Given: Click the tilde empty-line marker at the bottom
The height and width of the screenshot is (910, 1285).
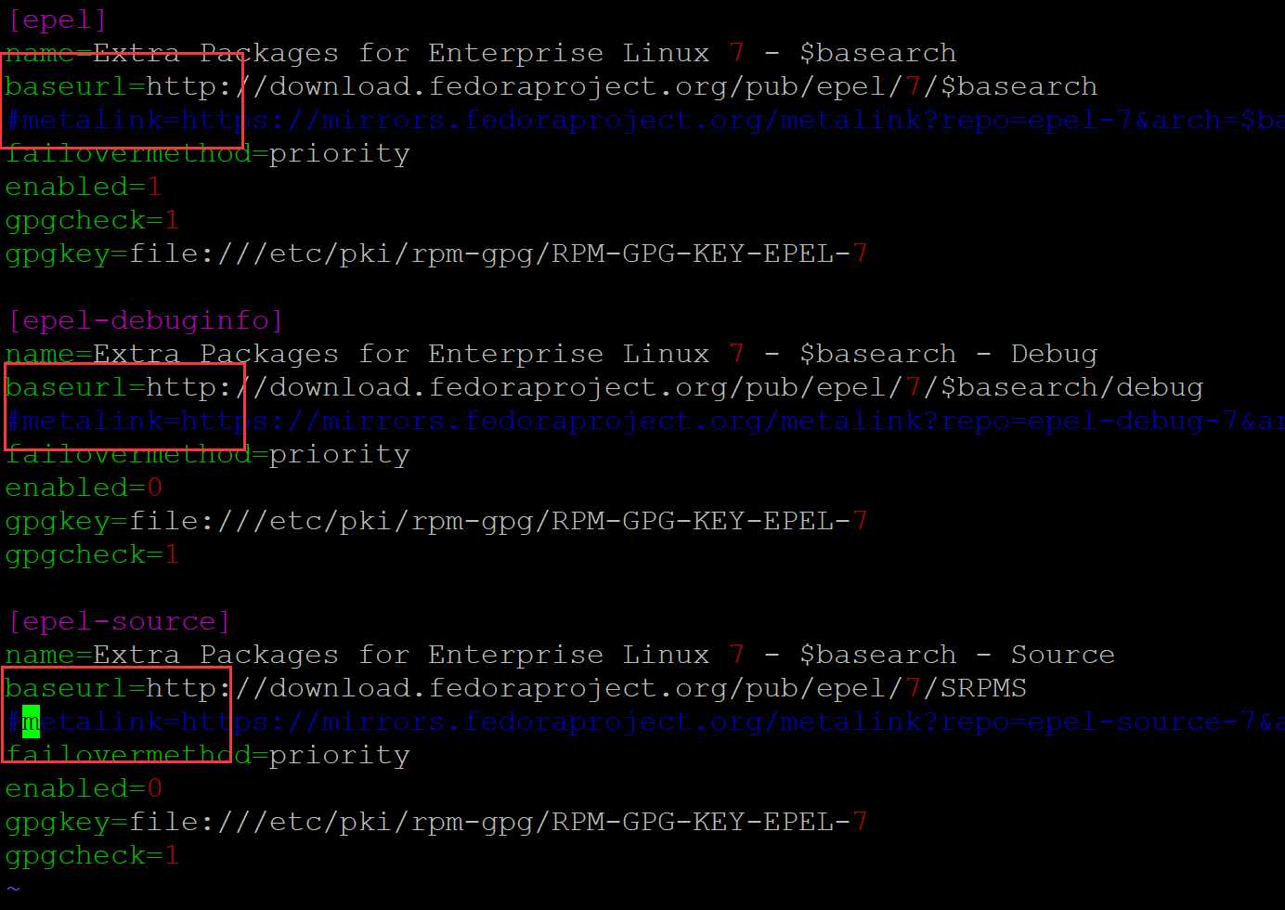Looking at the screenshot, I should 13,889.
